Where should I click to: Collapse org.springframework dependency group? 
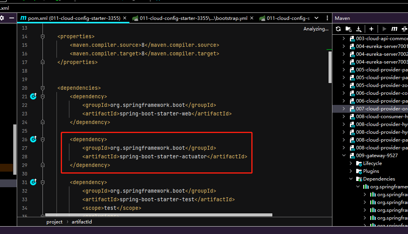coord(358,187)
